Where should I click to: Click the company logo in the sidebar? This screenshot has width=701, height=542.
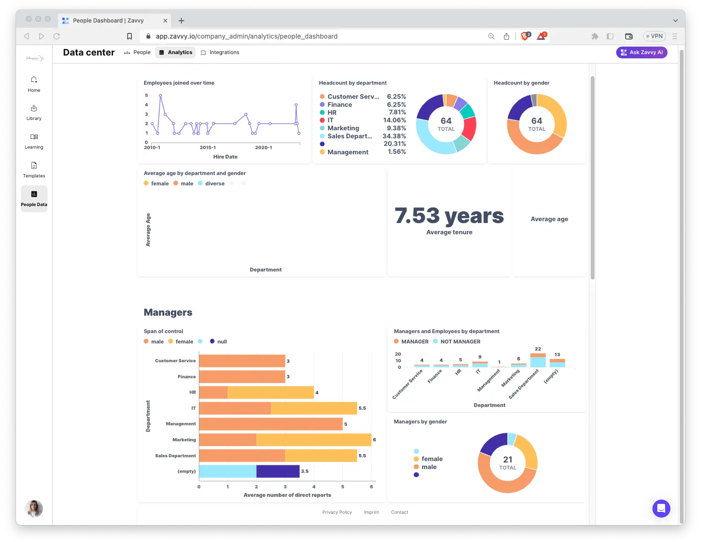(x=34, y=58)
